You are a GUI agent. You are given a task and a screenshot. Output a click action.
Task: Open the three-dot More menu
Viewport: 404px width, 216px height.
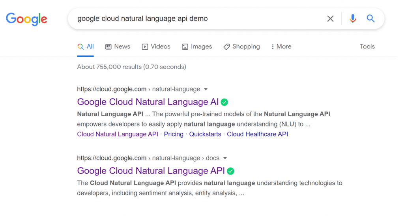281,47
